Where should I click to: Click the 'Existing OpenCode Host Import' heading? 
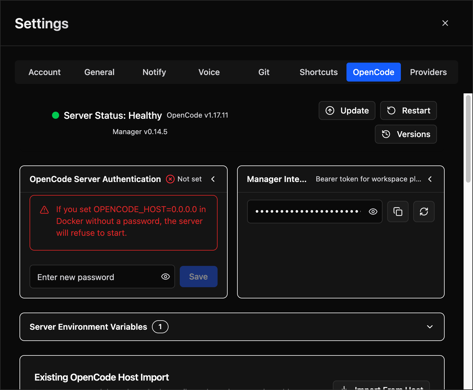102,377
